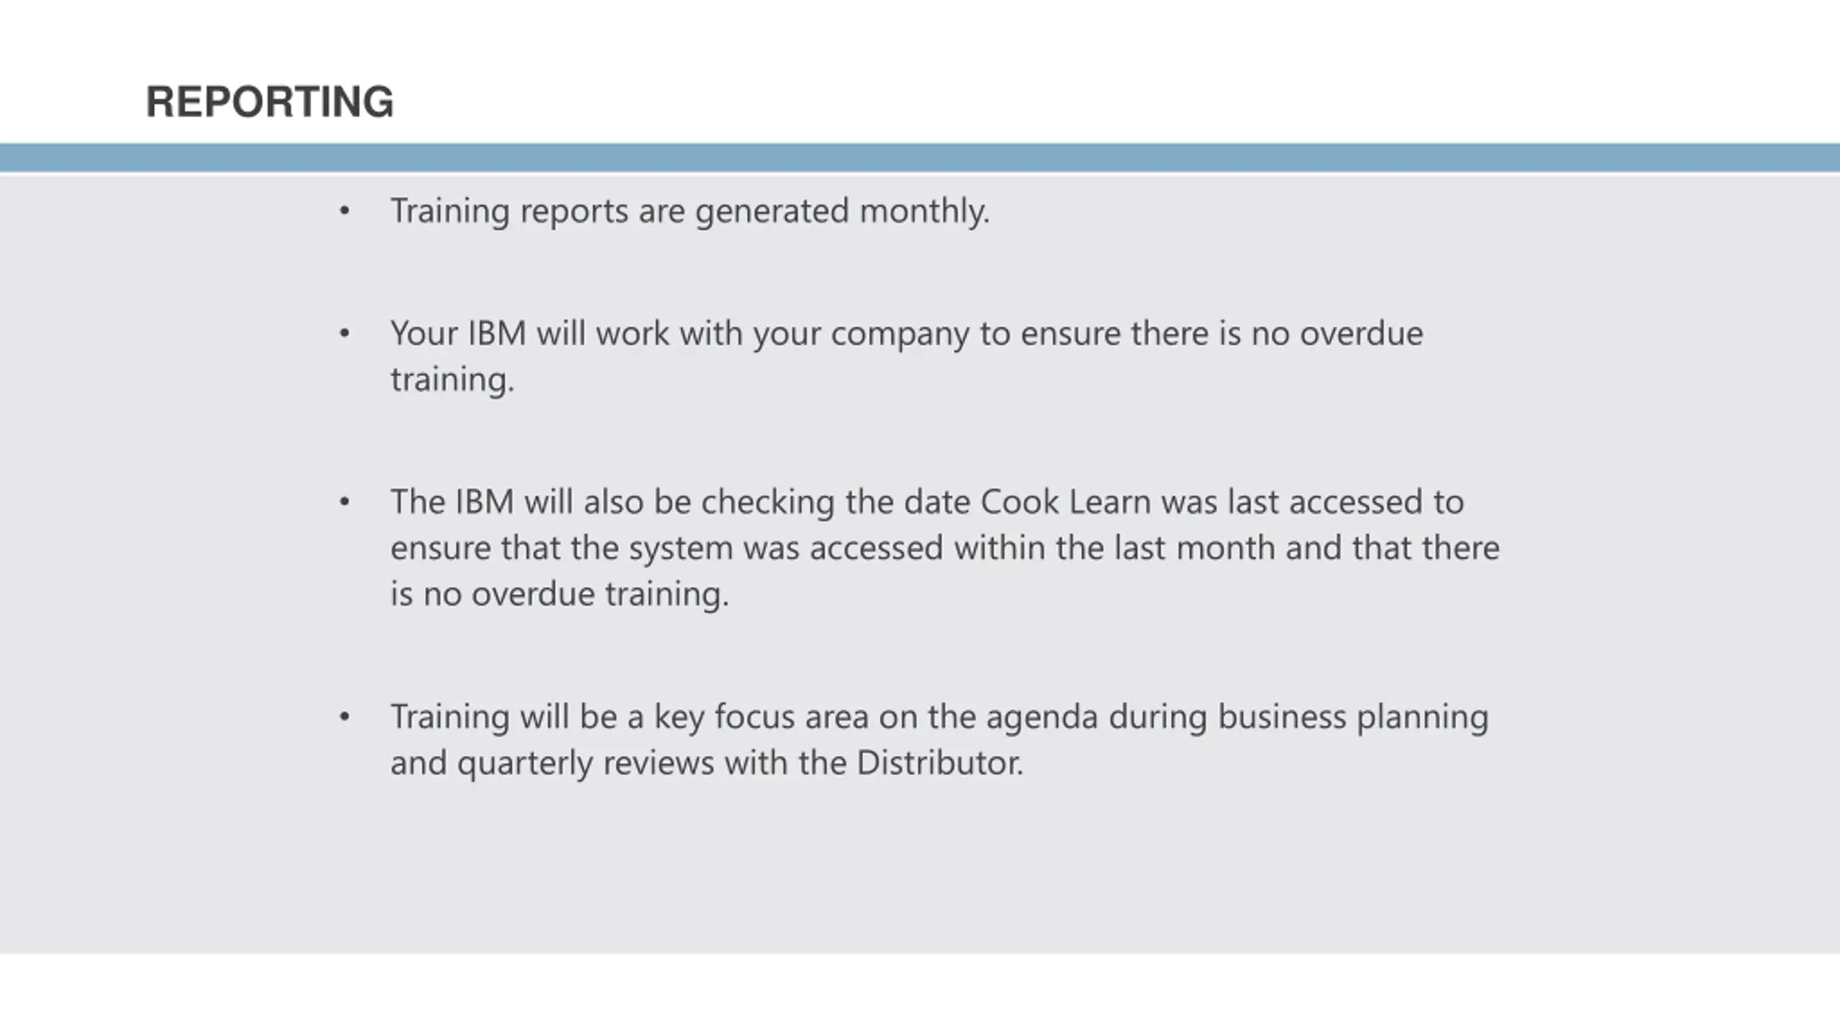Click the blue divider bar under the title

pyautogui.click(x=920, y=157)
